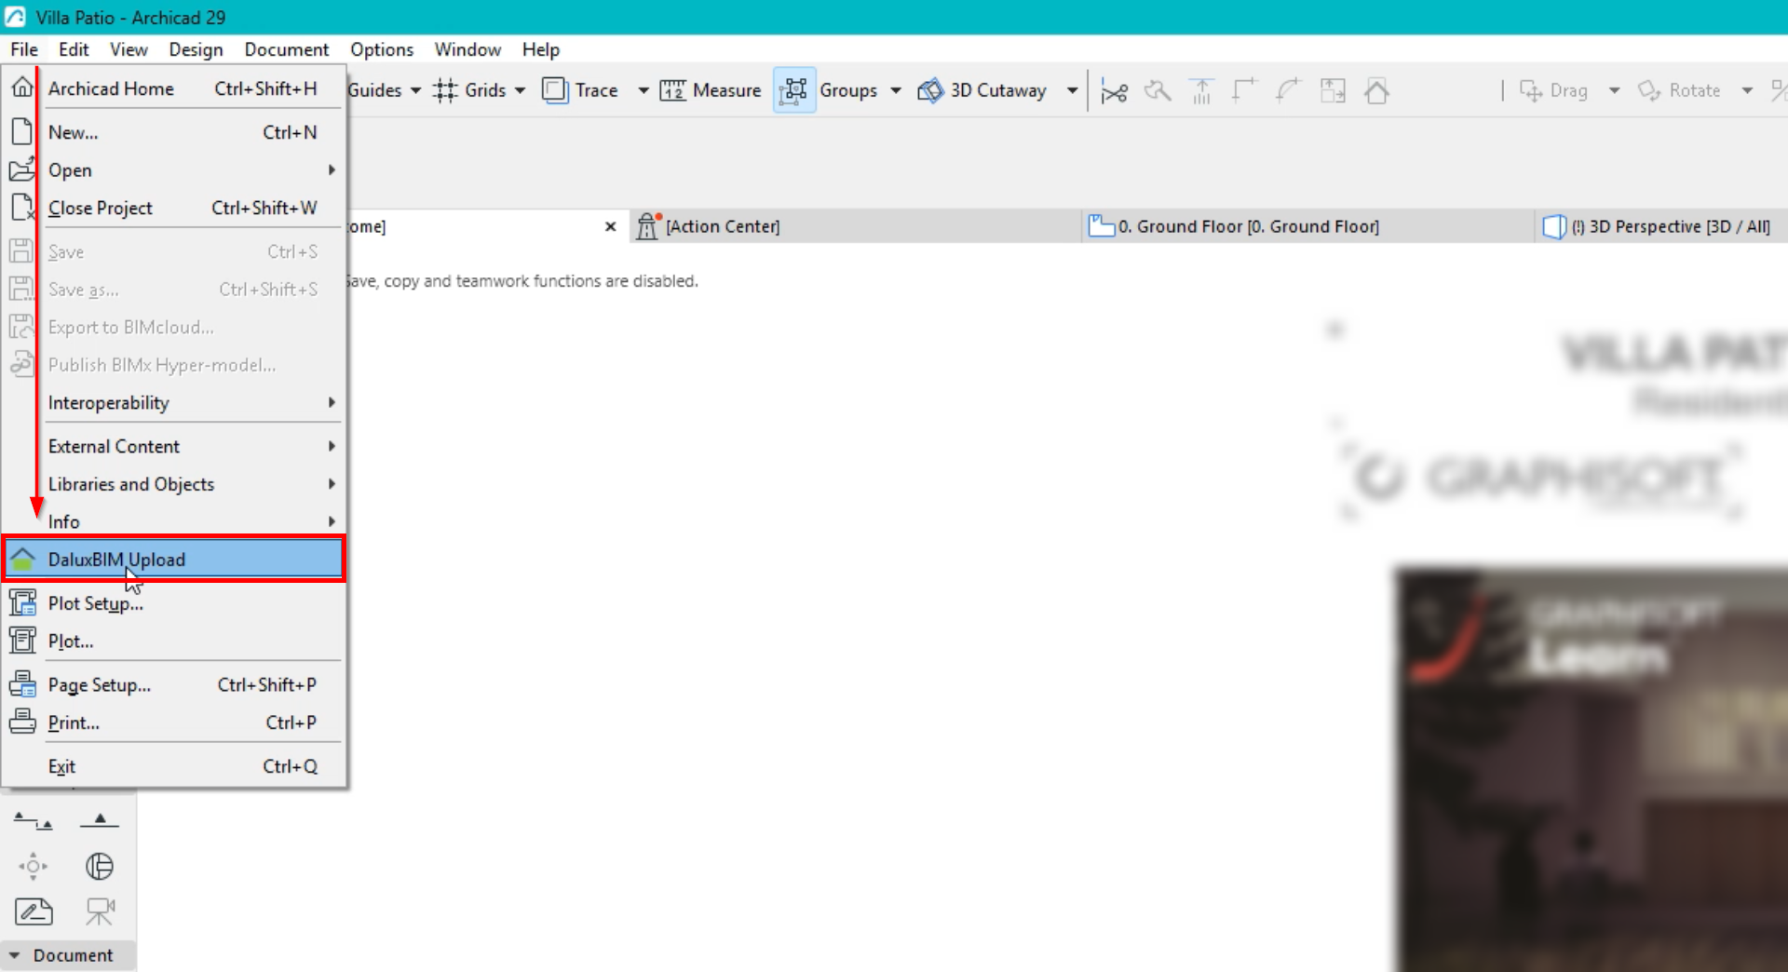Close the Home tab
This screenshot has height=972, width=1788.
pos(611,226)
